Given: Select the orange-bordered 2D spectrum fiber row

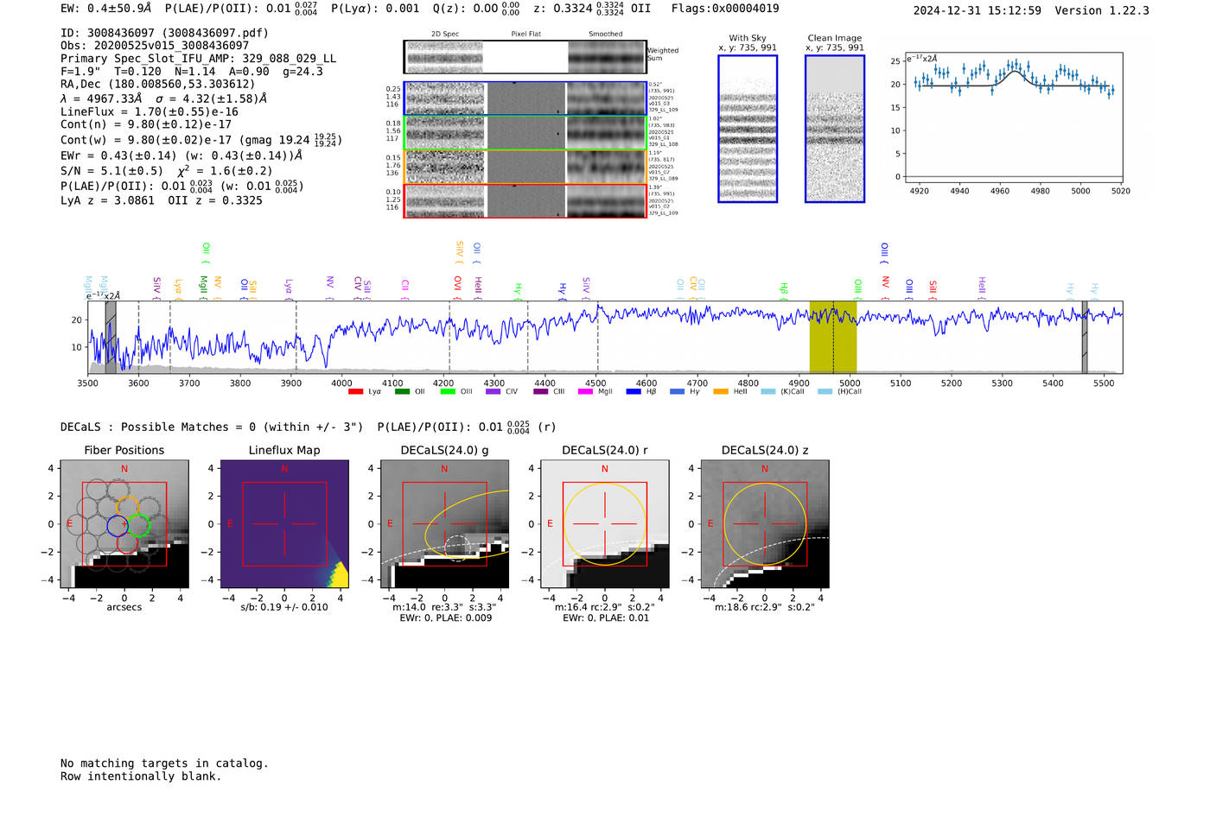Looking at the screenshot, I should click(x=525, y=167).
